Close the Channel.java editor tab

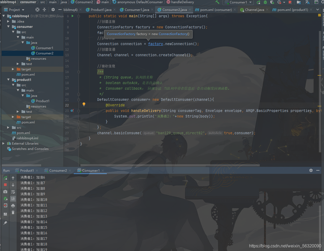click(x=267, y=10)
